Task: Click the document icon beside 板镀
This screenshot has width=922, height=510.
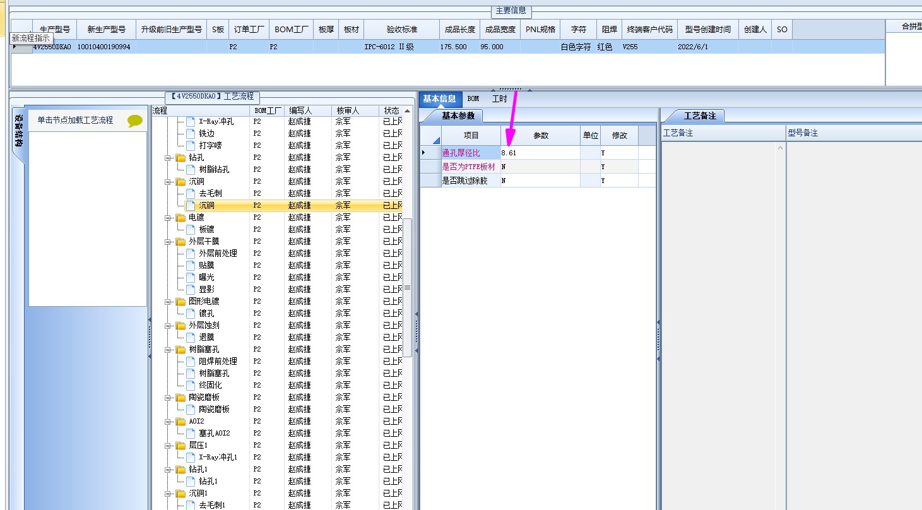Action: tap(191, 229)
